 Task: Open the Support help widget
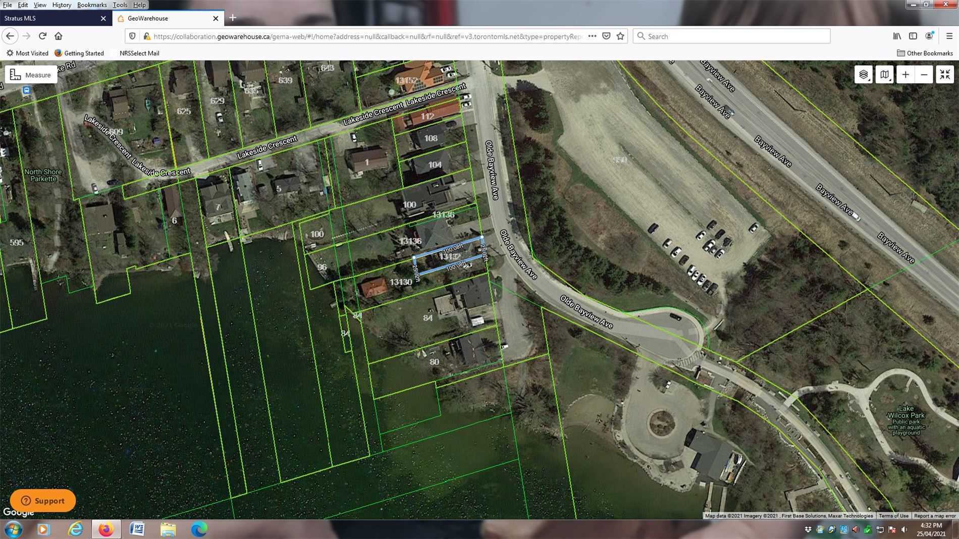click(43, 501)
